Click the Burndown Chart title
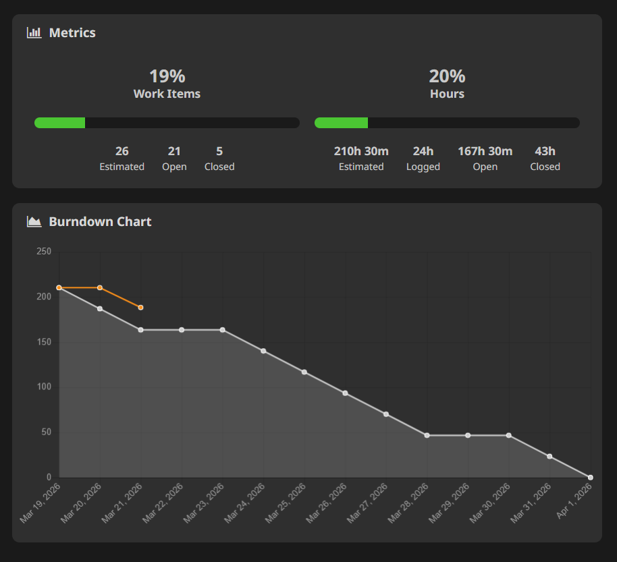Image resolution: width=617 pixels, height=562 pixels. (x=100, y=221)
